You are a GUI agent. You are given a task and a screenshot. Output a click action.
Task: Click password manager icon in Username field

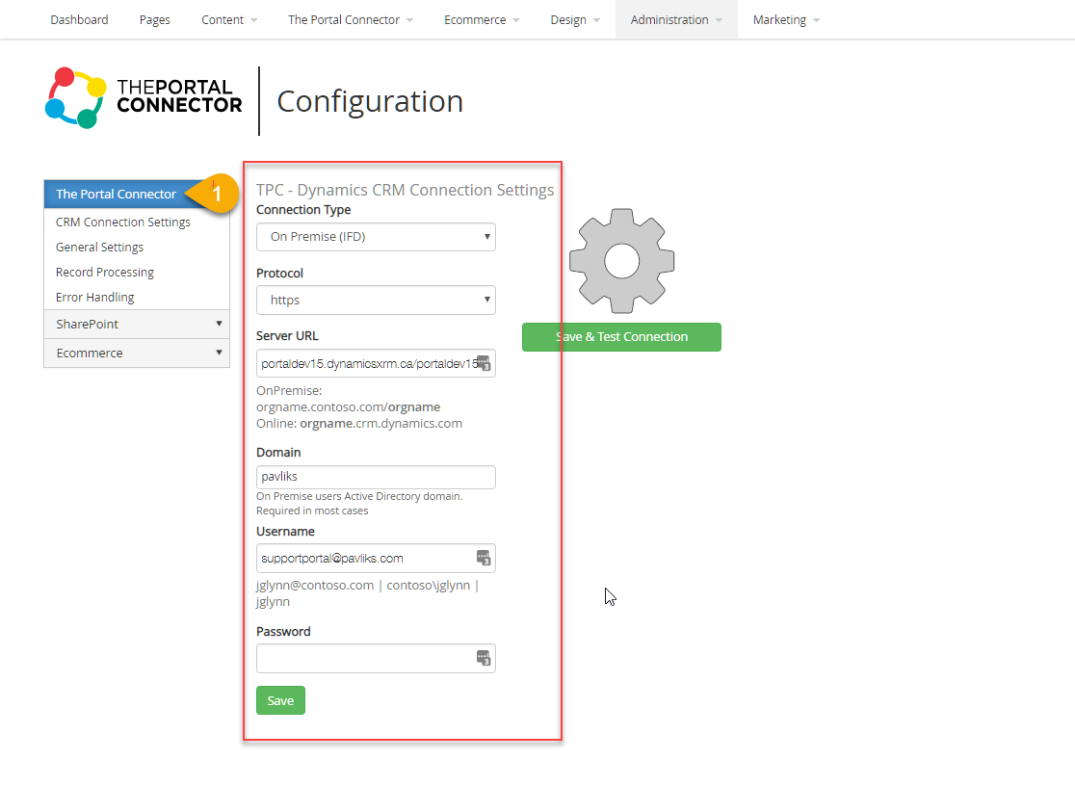(484, 558)
